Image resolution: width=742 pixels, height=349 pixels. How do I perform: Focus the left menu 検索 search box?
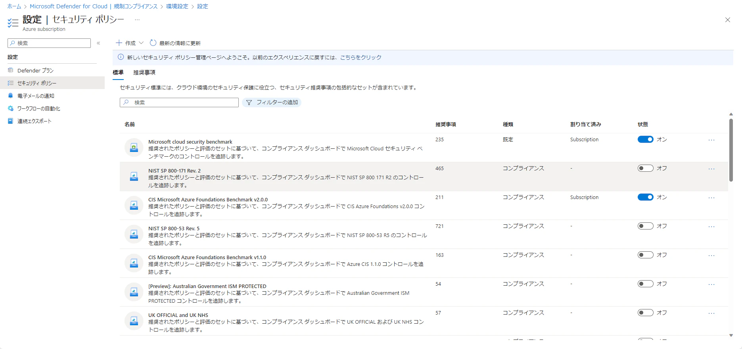(49, 43)
